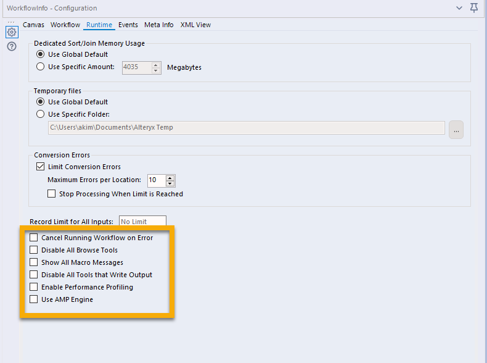Select temporary files Use Global Default
This screenshot has height=363, width=487.
[x=40, y=102]
